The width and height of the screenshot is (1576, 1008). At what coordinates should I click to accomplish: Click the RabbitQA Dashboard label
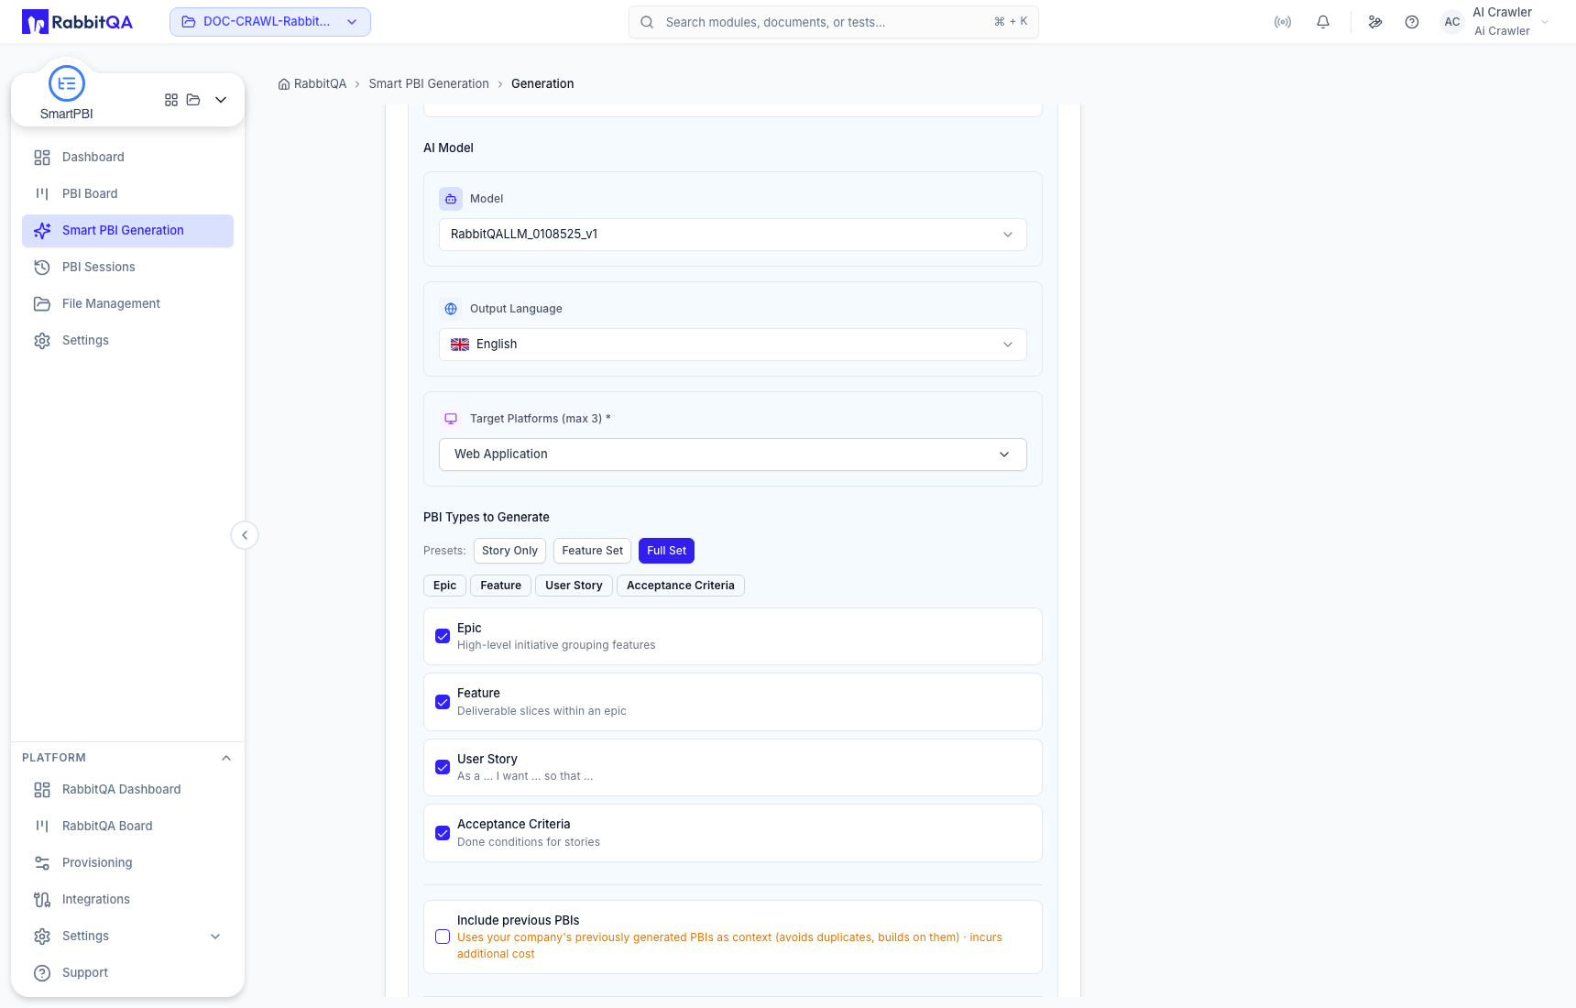click(x=122, y=789)
